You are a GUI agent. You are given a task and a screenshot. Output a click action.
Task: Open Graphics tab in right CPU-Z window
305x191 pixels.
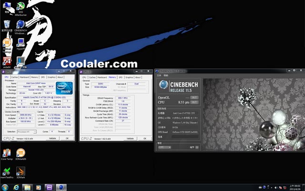[x=129, y=77]
